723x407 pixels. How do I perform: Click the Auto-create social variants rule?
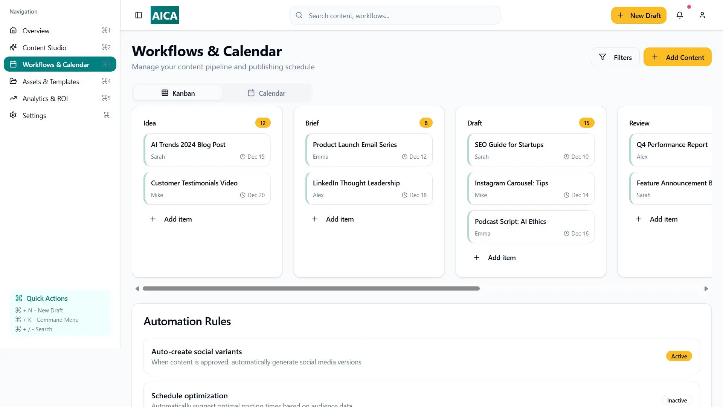coord(422,356)
